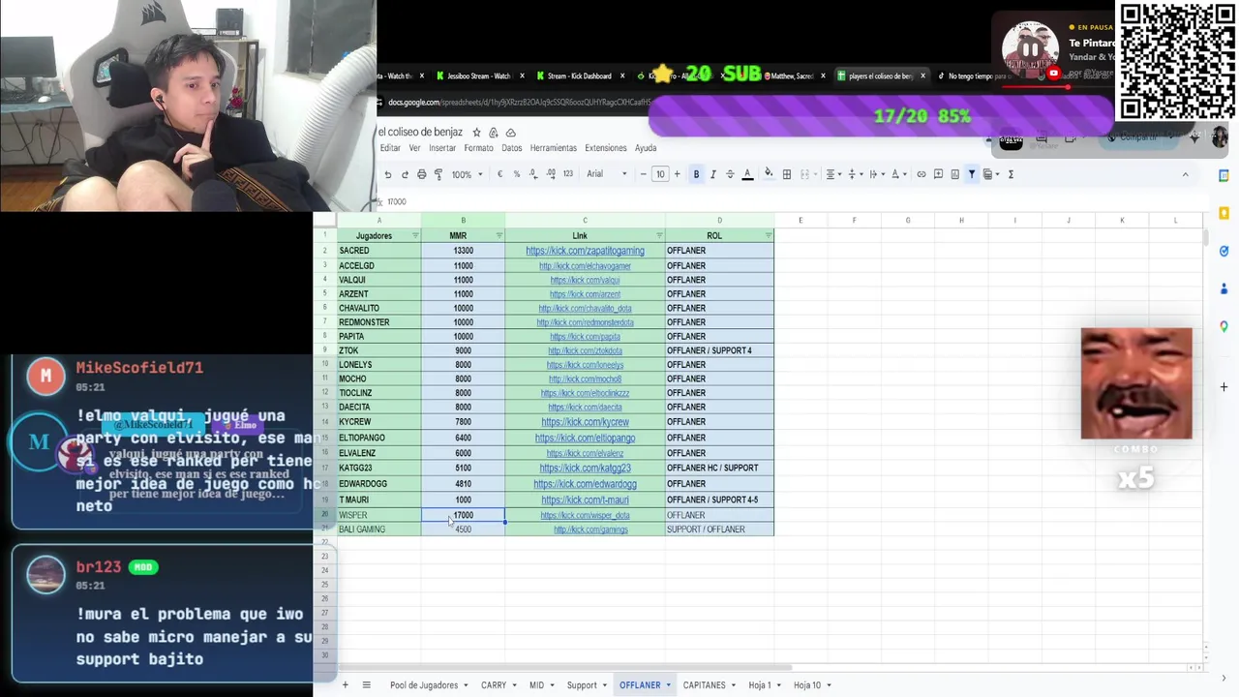
Task: Format as percent icon
Action: click(x=516, y=174)
